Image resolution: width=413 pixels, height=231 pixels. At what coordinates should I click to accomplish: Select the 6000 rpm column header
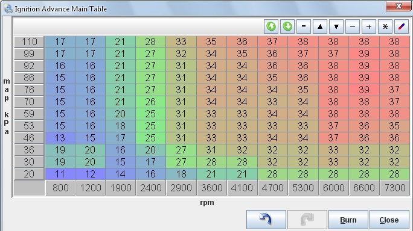[x=333, y=188]
